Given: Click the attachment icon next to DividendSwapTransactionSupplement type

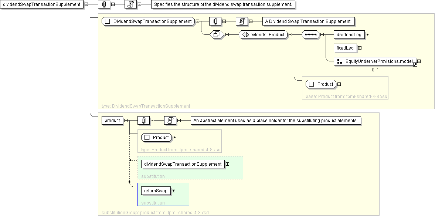Looking at the screenshot, I should pos(215,21).
